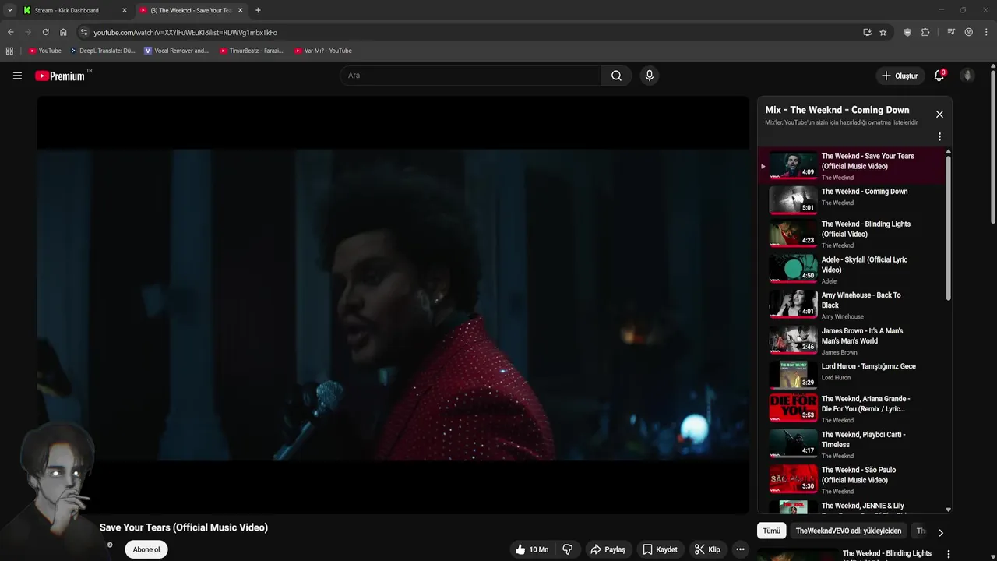Subscribe with Abone ol button
The image size is (997, 561).
pos(146,549)
